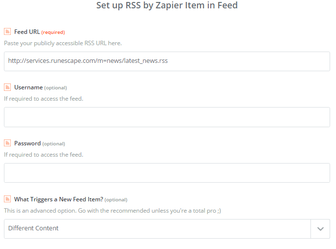
Task: Click the Set up RSS by Zapier heading
Action: pos(167,6)
